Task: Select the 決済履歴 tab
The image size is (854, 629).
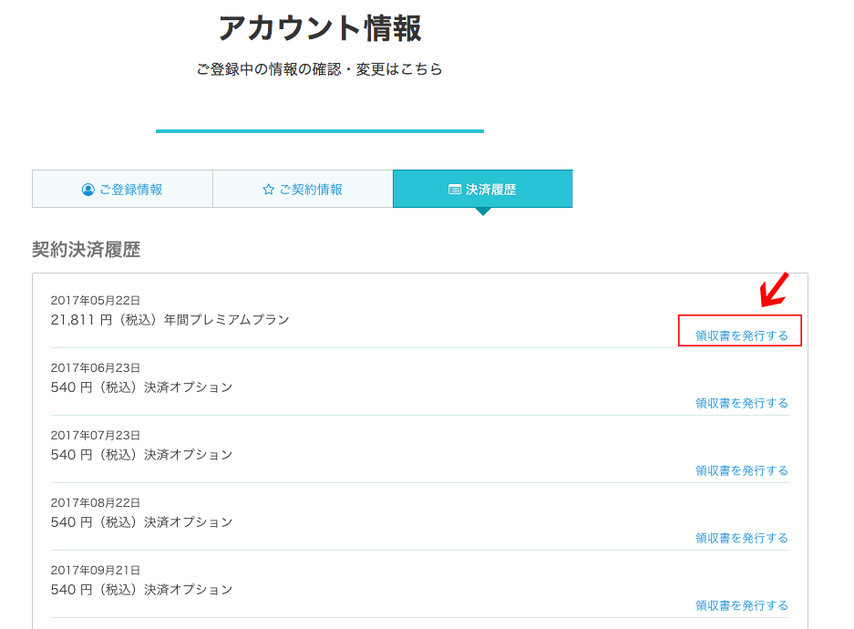Action: [x=482, y=189]
